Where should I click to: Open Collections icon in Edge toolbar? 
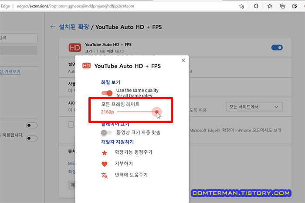tap(282, 6)
